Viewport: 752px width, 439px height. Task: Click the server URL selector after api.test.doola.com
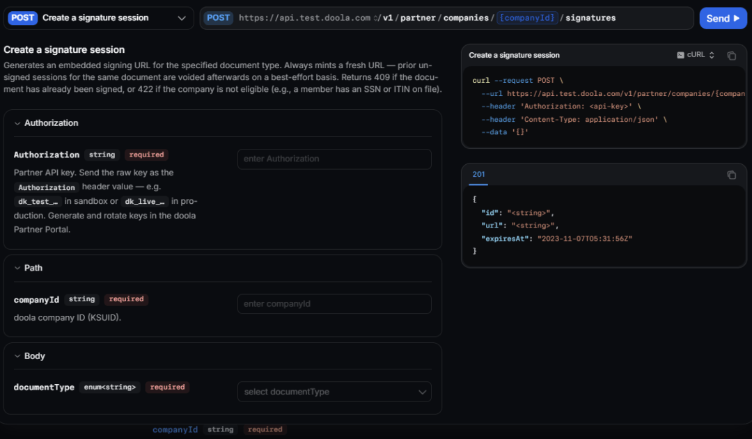click(x=375, y=18)
